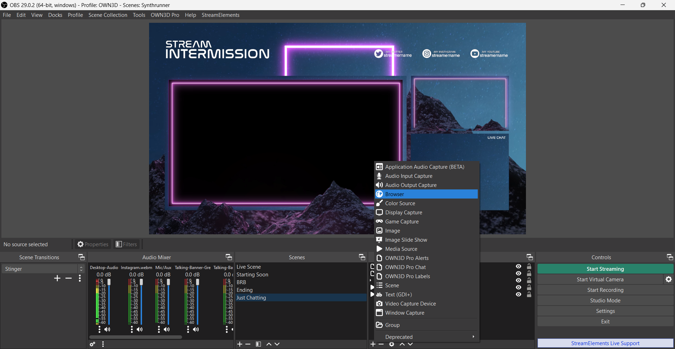Mute the Desktop-Audio channel speaker icon
Viewport: 675px width, 349px height.
[107, 329]
